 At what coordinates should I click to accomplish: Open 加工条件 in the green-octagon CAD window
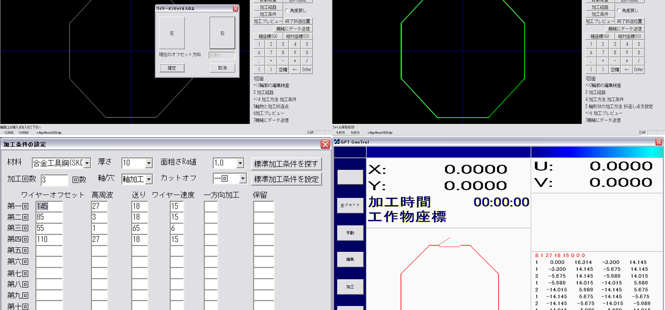click(x=600, y=14)
